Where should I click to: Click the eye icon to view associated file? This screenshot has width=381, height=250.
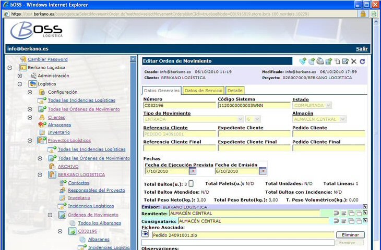[146, 234]
